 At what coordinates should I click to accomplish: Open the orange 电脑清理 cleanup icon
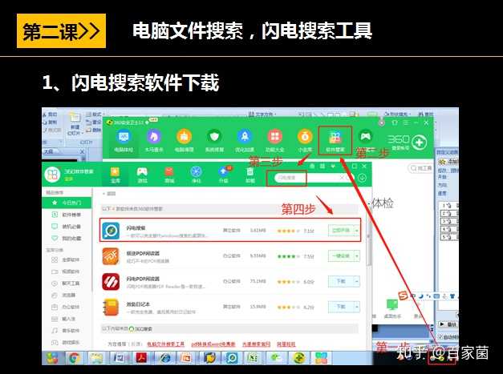click(184, 137)
